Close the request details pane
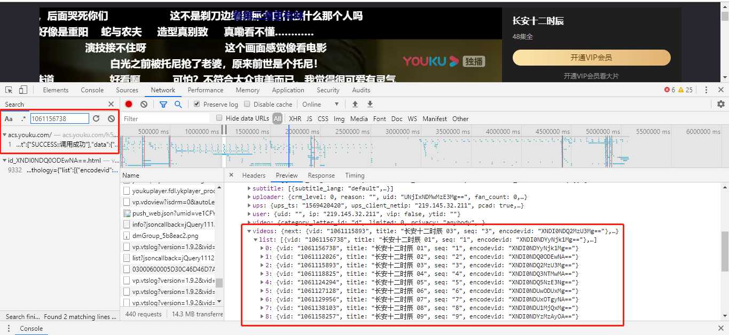 click(231, 175)
